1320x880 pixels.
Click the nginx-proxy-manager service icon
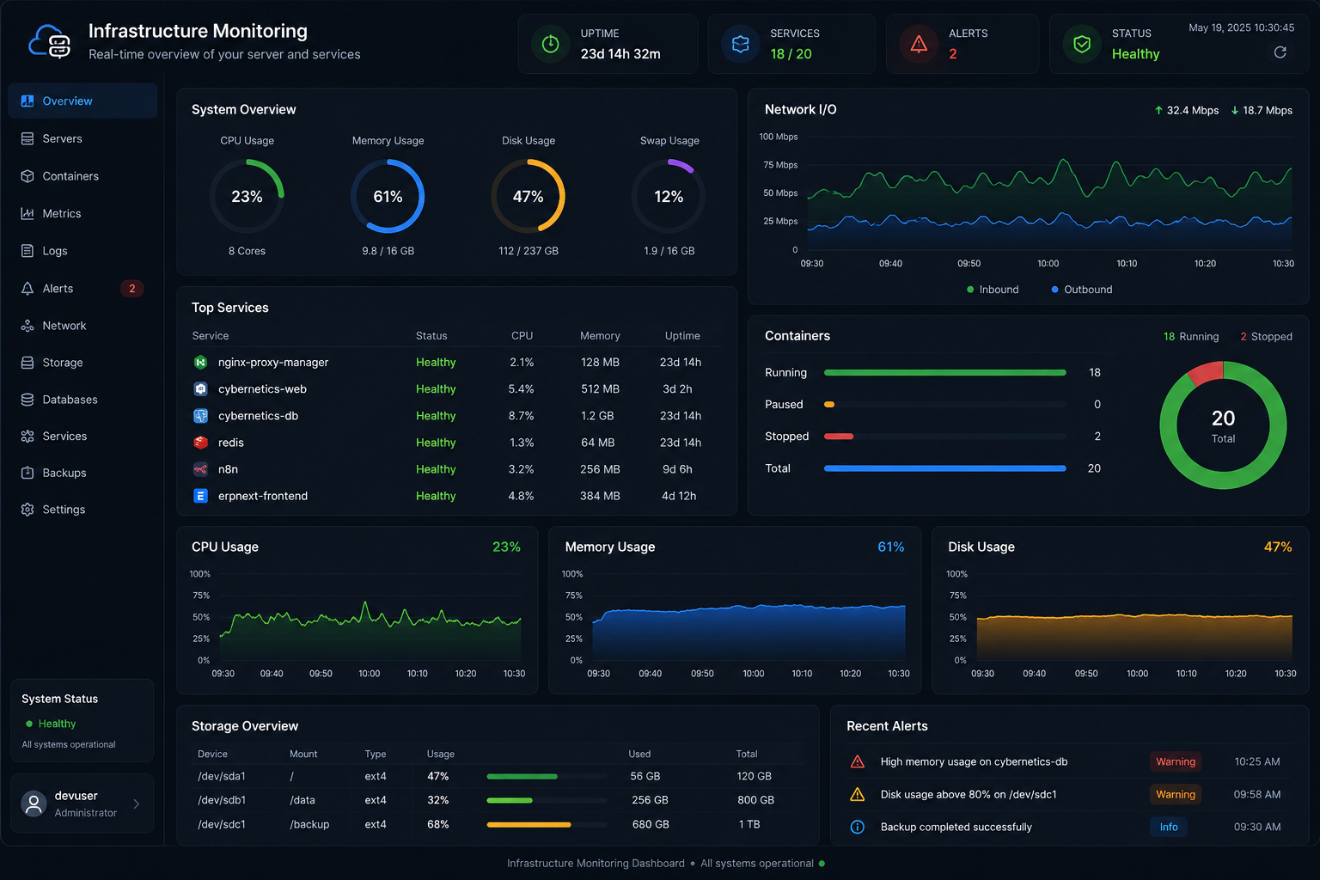(200, 363)
